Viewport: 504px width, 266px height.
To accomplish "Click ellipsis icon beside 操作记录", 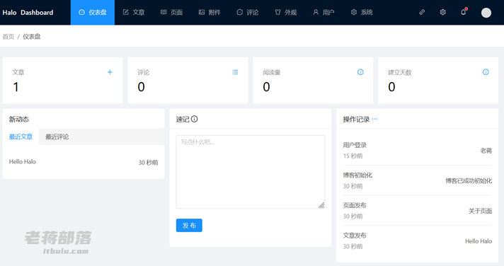I will click(374, 119).
